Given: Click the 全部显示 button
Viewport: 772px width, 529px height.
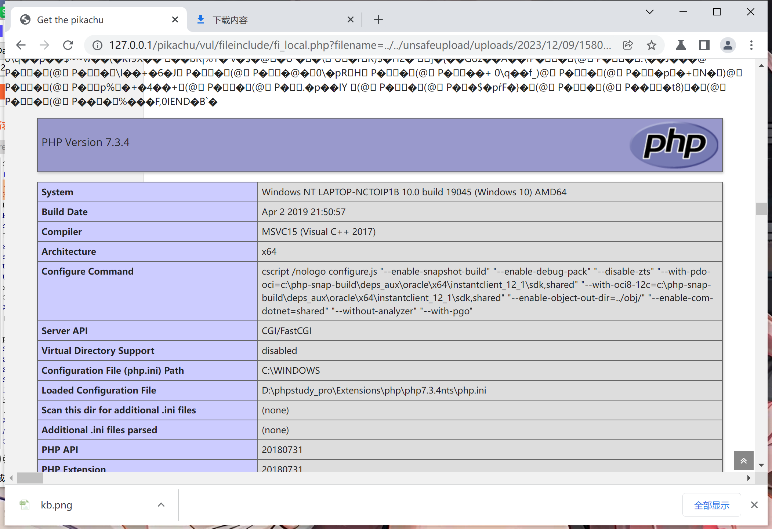Looking at the screenshot, I should pyautogui.click(x=711, y=505).
